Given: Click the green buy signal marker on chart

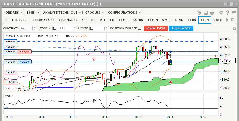Looking at the screenshot, I should (x=94, y=76).
